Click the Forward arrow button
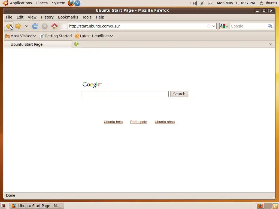This screenshot has height=209, width=279. point(18,26)
